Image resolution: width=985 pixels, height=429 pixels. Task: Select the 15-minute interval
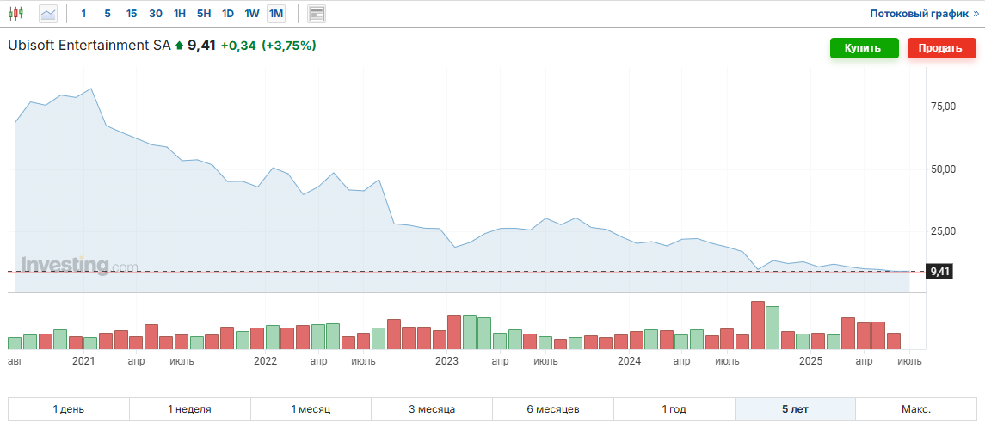[132, 13]
